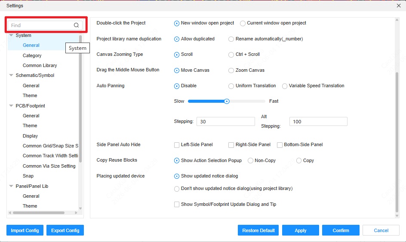Open the Snap settings page

(28, 176)
